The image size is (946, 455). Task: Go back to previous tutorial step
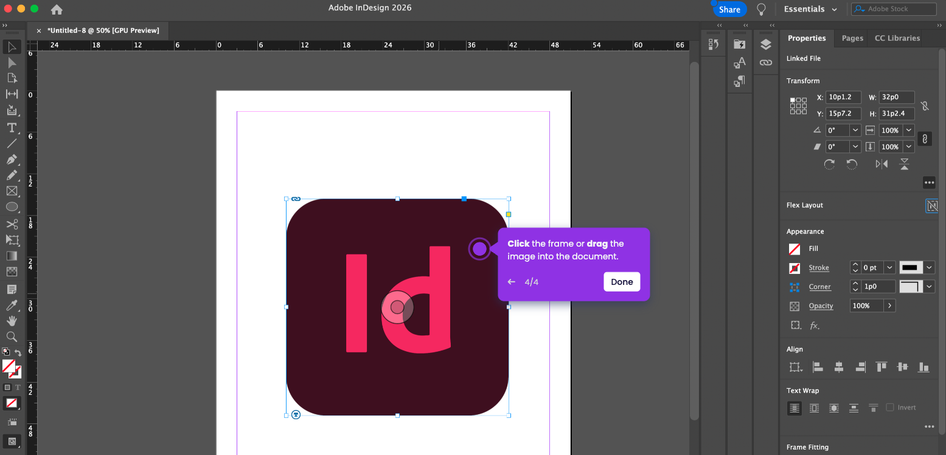[x=512, y=282]
